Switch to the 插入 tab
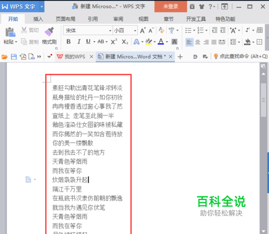 point(38,19)
